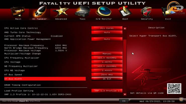Image resolution: width=186 pixels, height=104 pixels.
Task: Select the DRAM Timing Configuration heading
Action: point(23,85)
